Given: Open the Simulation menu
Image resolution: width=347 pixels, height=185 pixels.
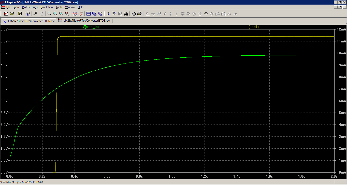Looking at the screenshot, I should point(47,7).
